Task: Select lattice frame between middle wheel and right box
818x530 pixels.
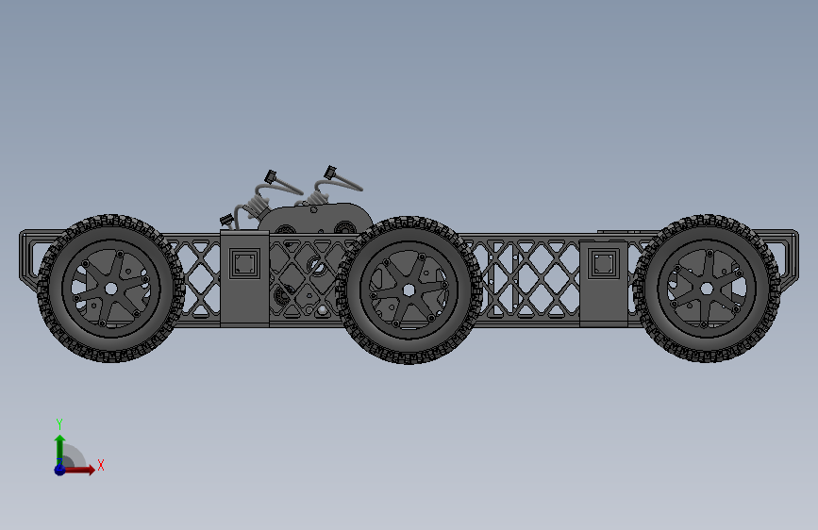Action: tap(528, 279)
